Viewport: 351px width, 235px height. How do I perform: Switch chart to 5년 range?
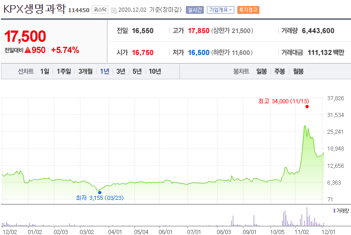click(x=137, y=71)
